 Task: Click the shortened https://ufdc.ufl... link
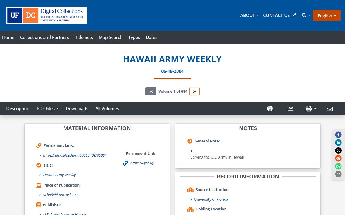click(x=144, y=163)
